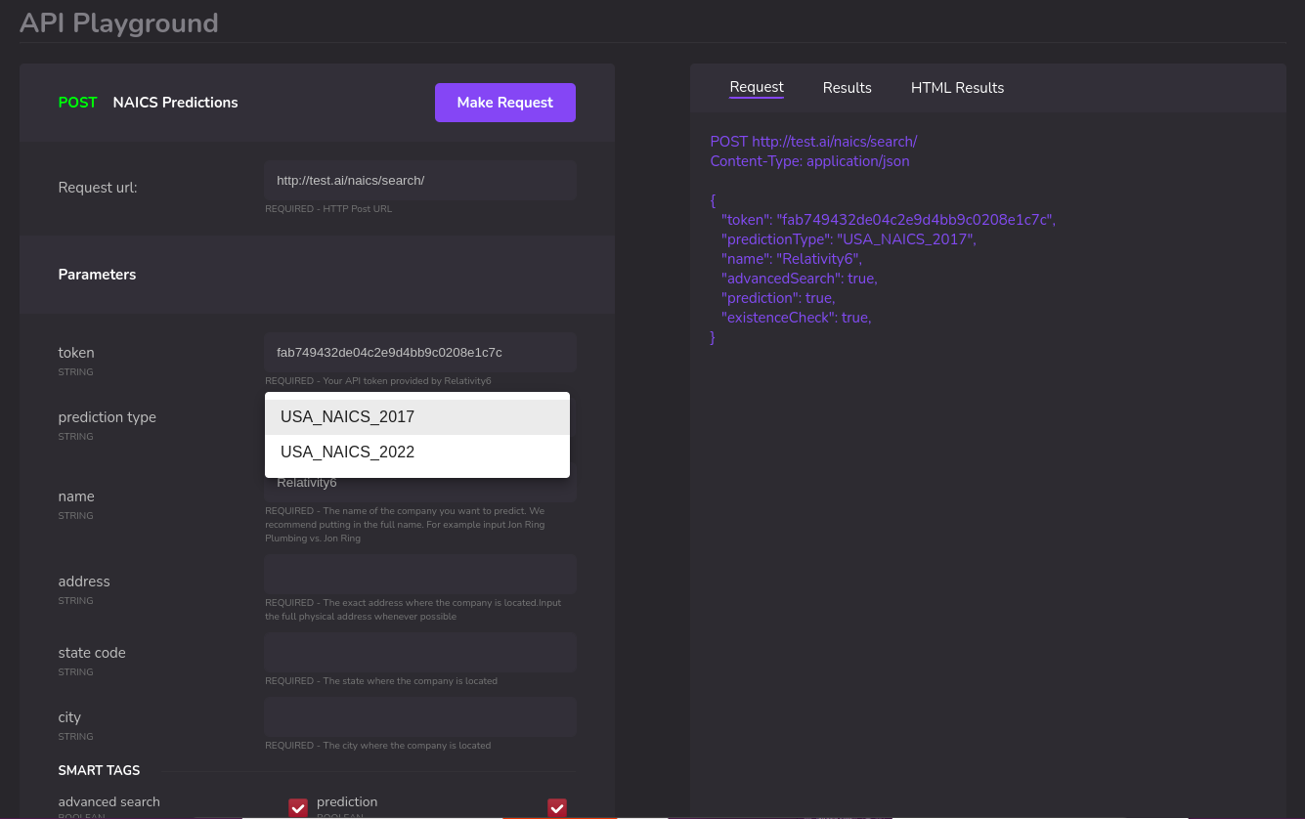Click the NAICS Predictions endpoint title
This screenshot has width=1305, height=819.
175,103
